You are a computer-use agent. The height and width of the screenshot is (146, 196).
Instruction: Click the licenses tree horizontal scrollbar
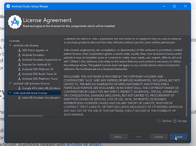25,116
